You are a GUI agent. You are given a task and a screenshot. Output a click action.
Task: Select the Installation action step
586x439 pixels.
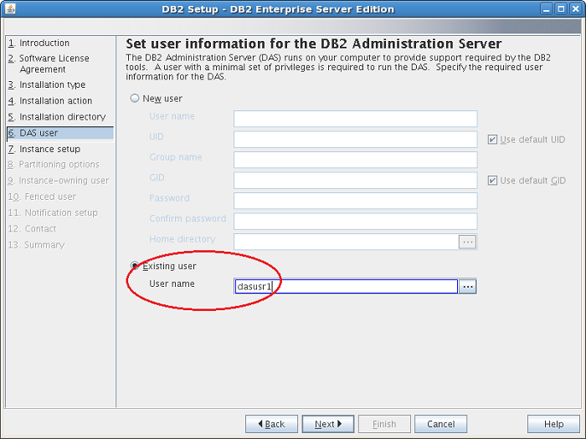coord(50,101)
